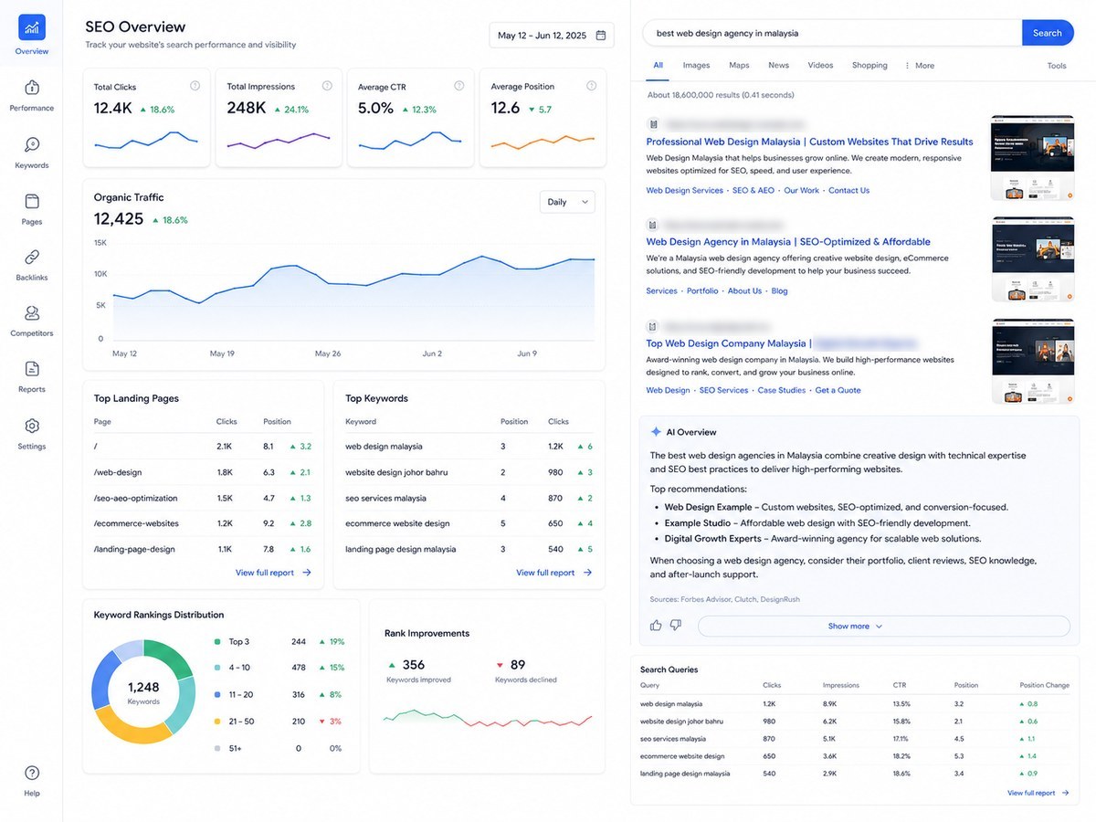
Task: Click the /ecommerce-websites landing page row
Action: pyautogui.click(x=203, y=523)
